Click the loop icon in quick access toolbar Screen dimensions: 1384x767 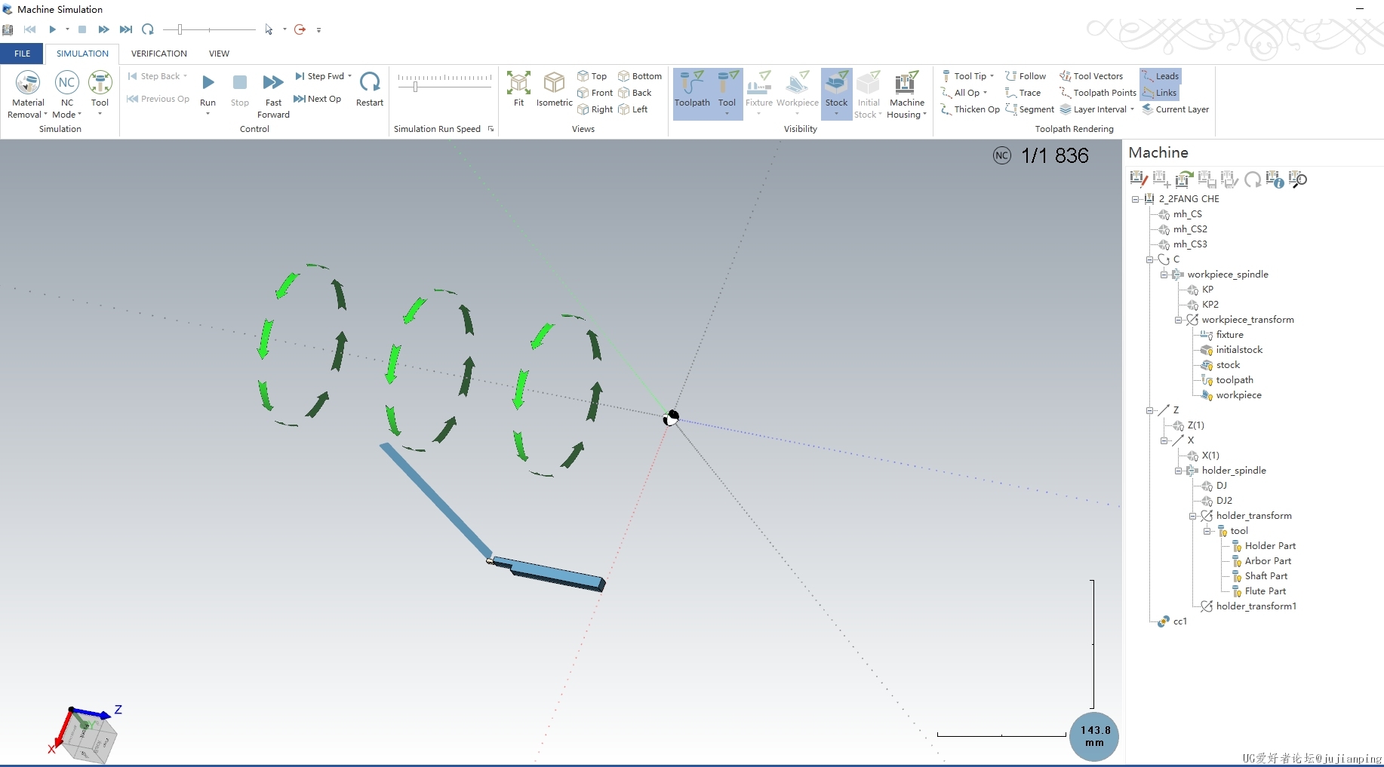pos(148,29)
